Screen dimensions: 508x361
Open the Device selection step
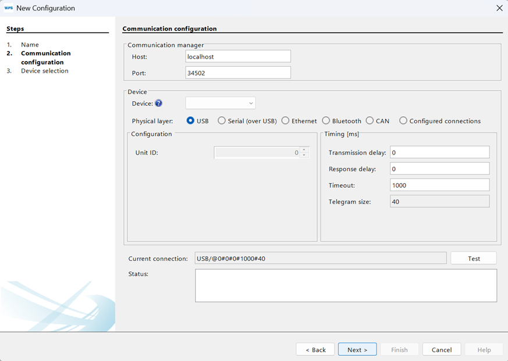[44, 70]
